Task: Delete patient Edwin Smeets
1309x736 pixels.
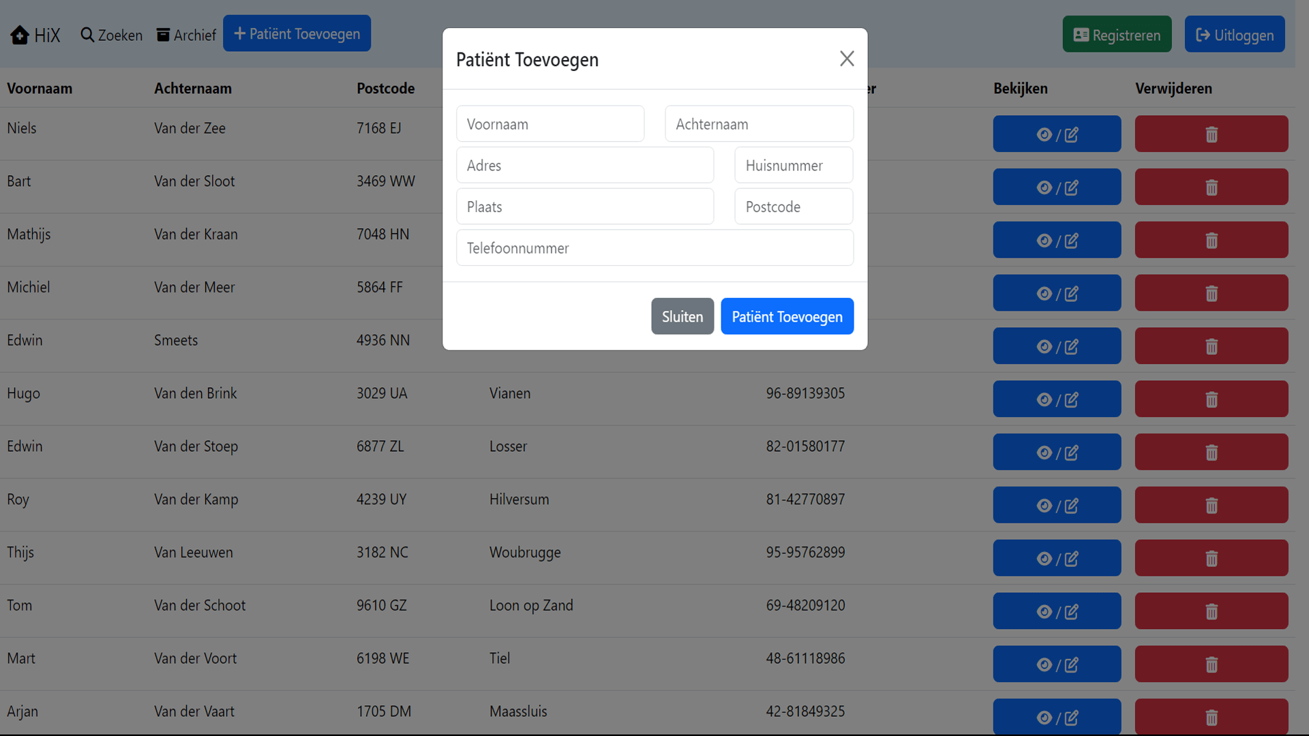Action: tap(1212, 346)
